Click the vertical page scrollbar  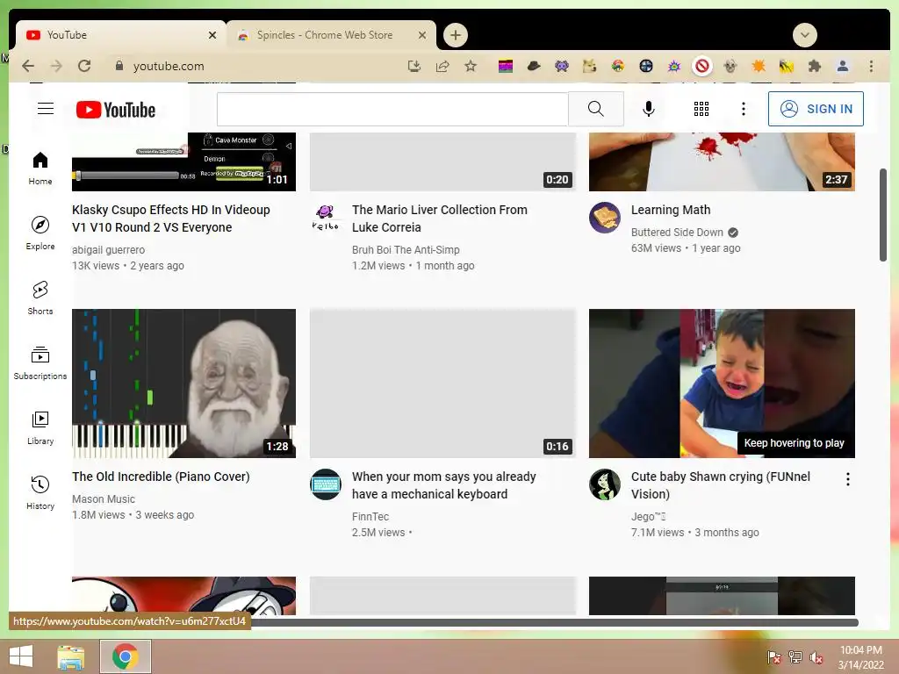click(883, 215)
